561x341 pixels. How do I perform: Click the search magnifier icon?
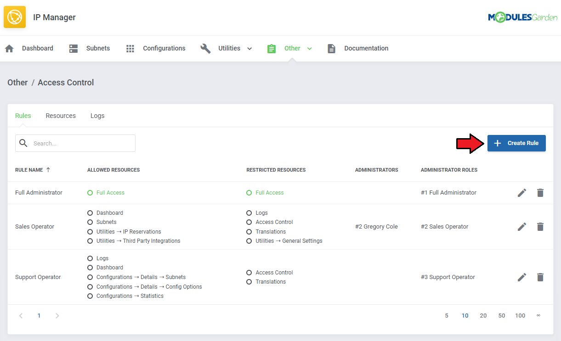point(23,143)
